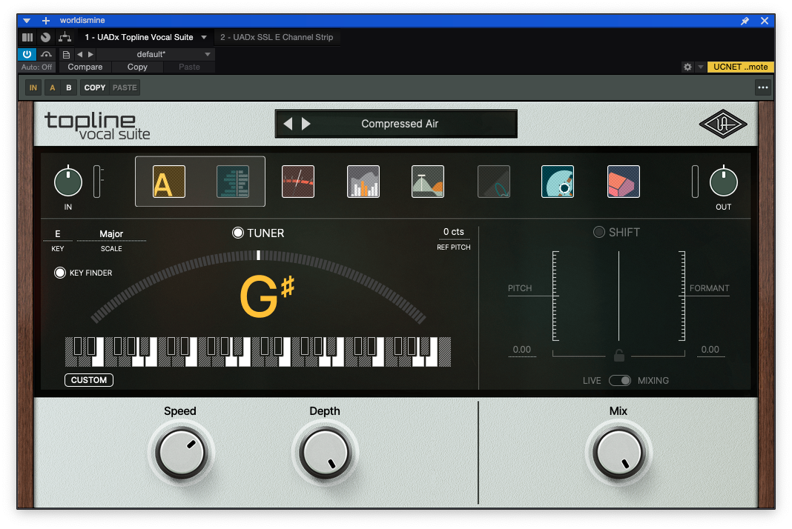Open the UCNET ..mote remote selector
Image resolution: width=792 pixels, height=529 pixels.
pyautogui.click(x=741, y=67)
